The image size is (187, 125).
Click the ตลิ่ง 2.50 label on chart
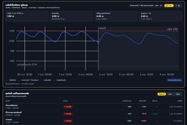(172, 29)
